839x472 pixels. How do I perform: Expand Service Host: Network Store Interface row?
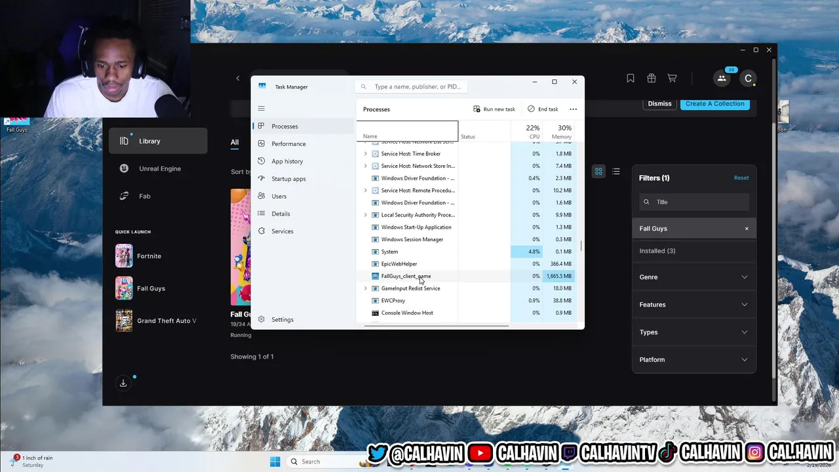pos(365,166)
